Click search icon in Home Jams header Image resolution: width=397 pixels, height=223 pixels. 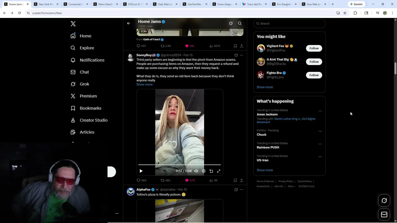pyautogui.click(x=240, y=23)
